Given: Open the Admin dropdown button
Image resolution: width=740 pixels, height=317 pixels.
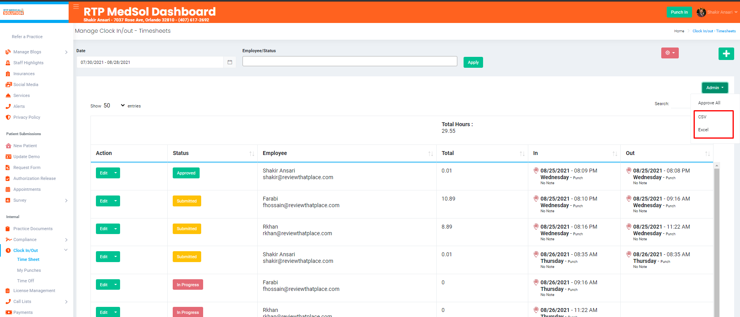Looking at the screenshot, I should tap(715, 88).
